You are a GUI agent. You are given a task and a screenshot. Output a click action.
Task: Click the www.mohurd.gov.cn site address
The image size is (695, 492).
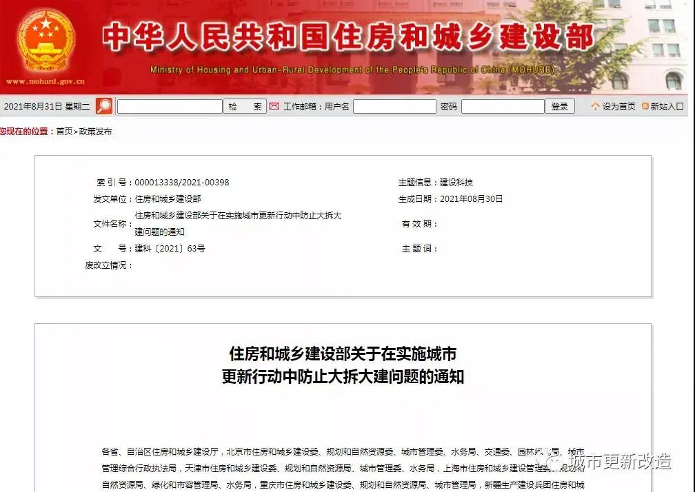pyautogui.click(x=46, y=81)
